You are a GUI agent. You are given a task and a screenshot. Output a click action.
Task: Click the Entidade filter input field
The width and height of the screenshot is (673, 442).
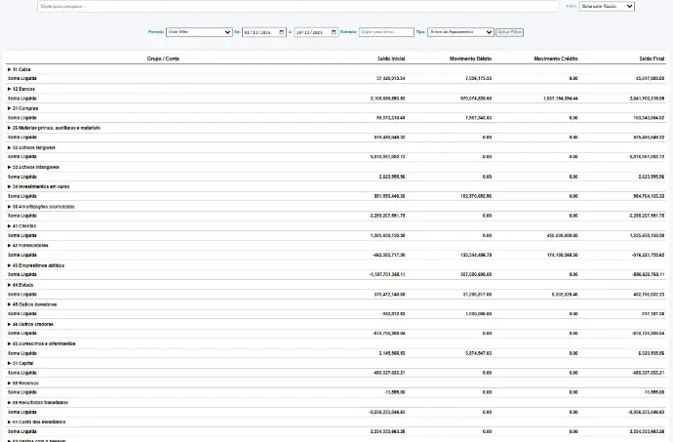[386, 32]
